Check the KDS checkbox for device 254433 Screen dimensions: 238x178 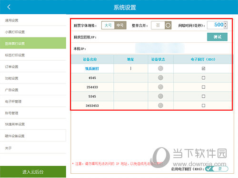click(203, 87)
